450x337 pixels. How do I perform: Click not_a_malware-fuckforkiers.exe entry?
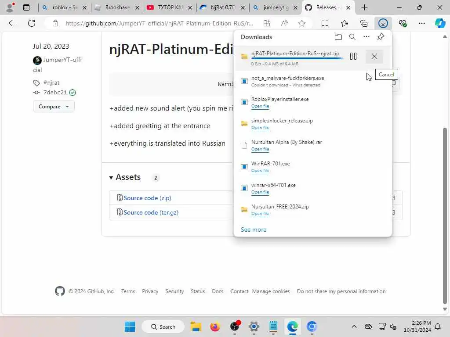(313, 81)
